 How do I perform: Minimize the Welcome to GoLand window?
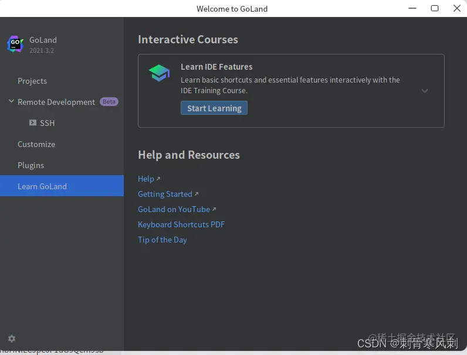(412, 8)
